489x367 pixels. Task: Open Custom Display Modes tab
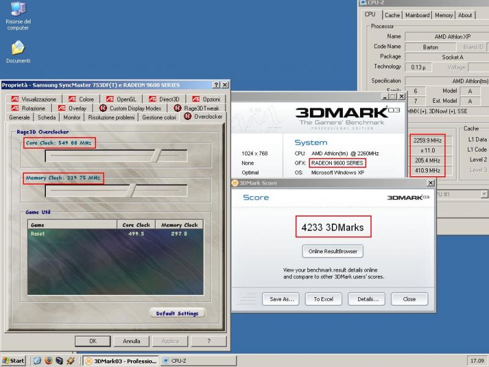[x=130, y=108]
